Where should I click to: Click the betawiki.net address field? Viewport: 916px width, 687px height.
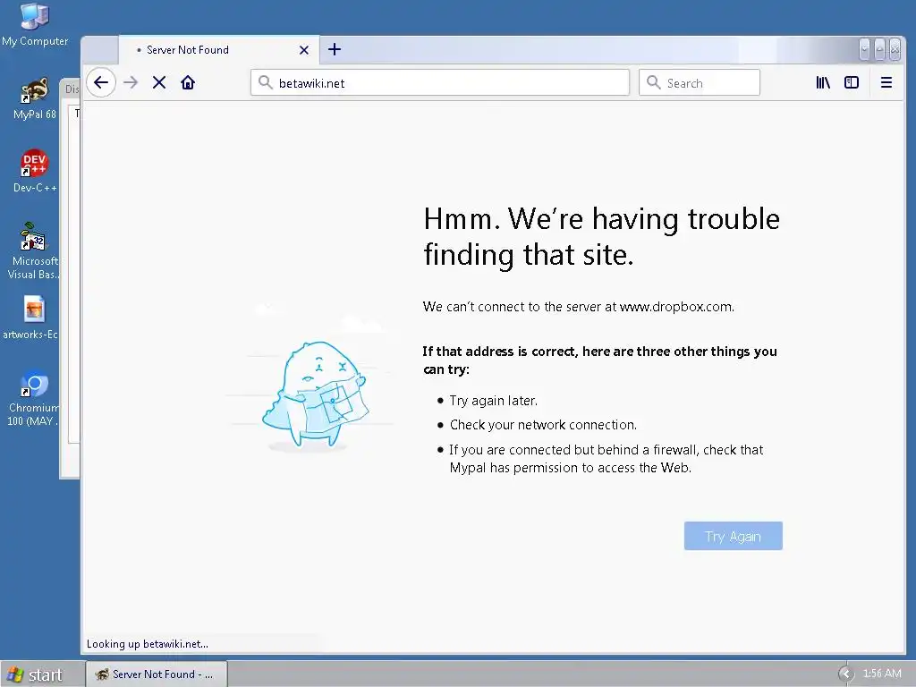[x=440, y=82]
